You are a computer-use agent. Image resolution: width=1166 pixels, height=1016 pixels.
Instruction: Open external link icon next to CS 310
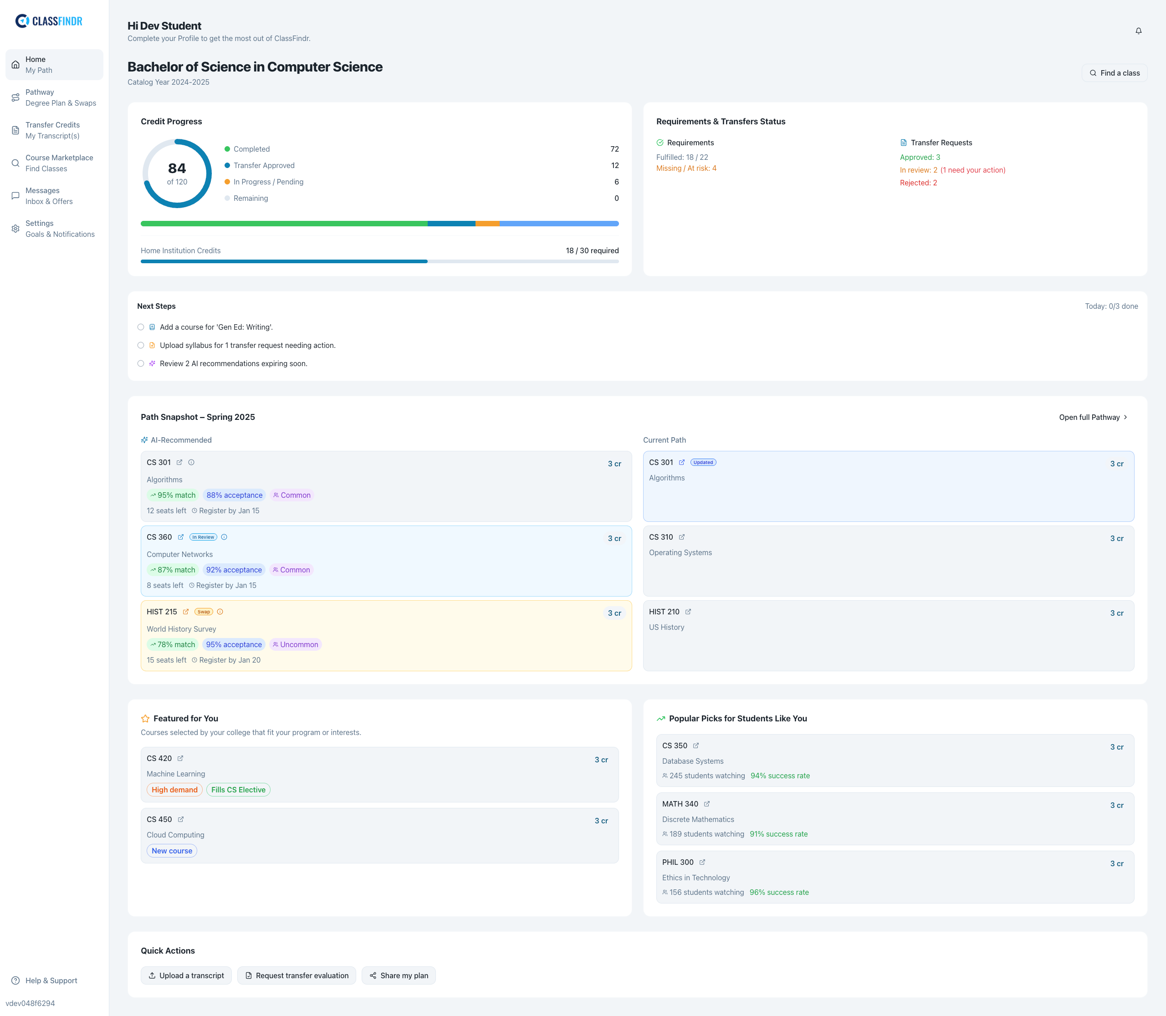click(x=682, y=537)
